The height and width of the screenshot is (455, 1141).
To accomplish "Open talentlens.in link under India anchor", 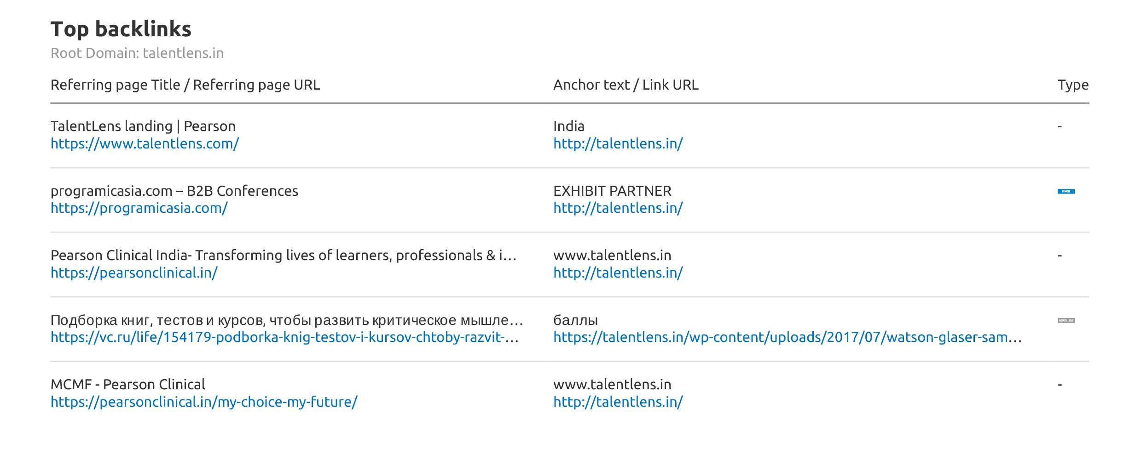I will tap(618, 144).
